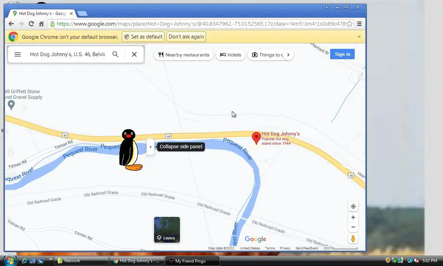Click the Chrome user profile button
Image resolution: width=443 pixels, height=266 pixels.
tap(327, 7)
